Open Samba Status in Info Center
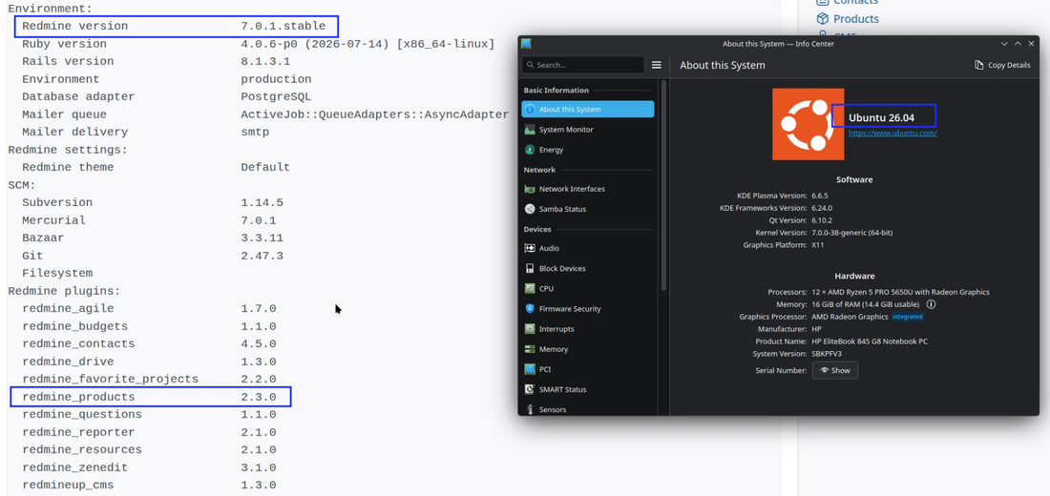 tap(587, 209)
